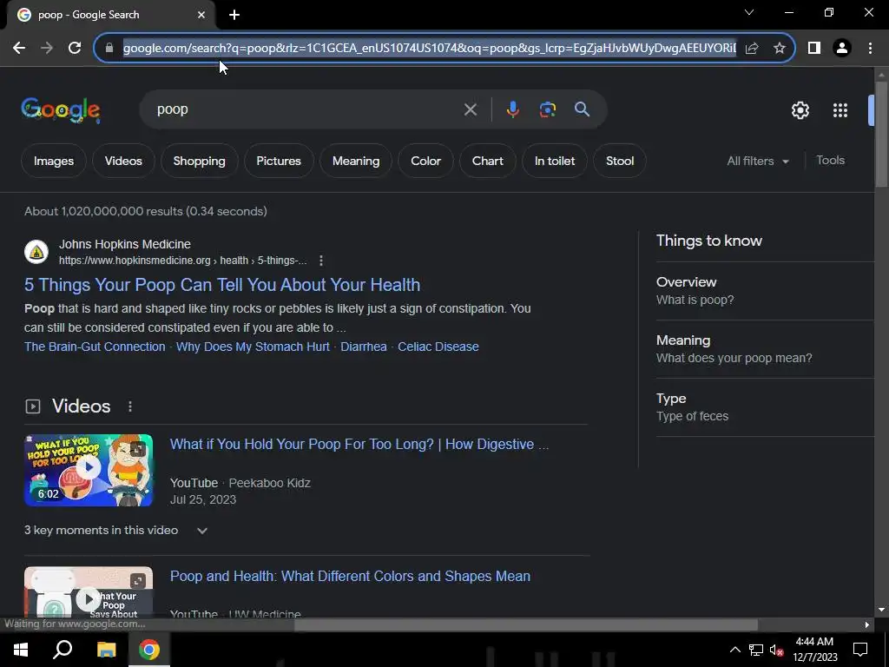Share this page using the share icon
This screenshot has width=889, height=667.
(752, 48)
